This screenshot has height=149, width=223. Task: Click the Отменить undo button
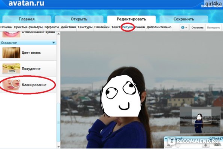click(x=198, y=28)
